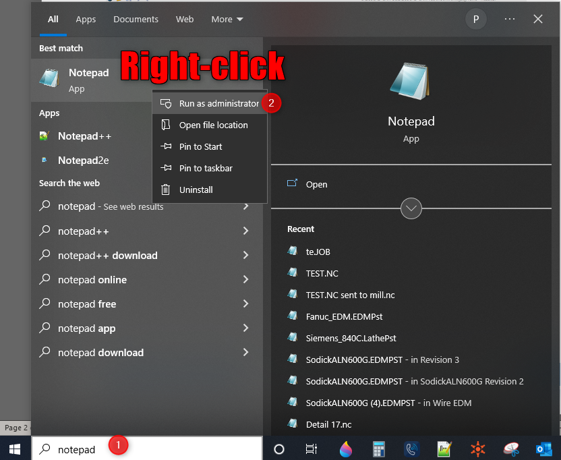Click the user profile P icon
561x460 pixels.
476,20
